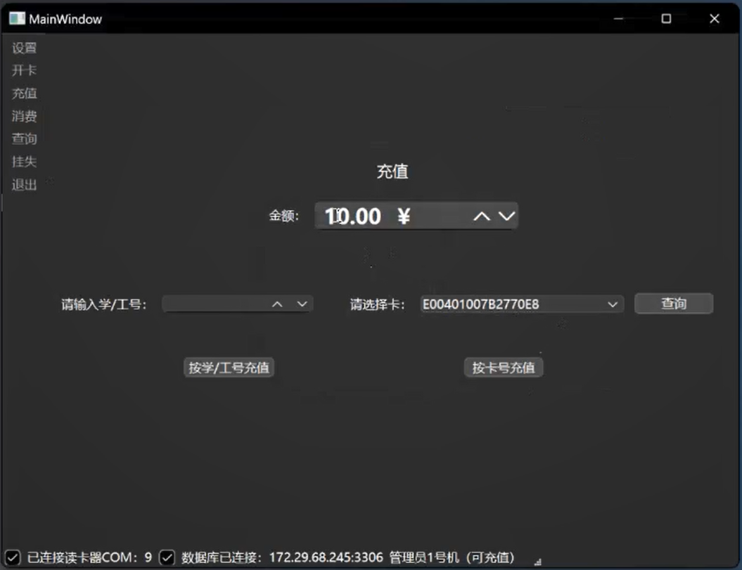
Task: Decrease amount with the down arrow
Action: tap(506, 216)
